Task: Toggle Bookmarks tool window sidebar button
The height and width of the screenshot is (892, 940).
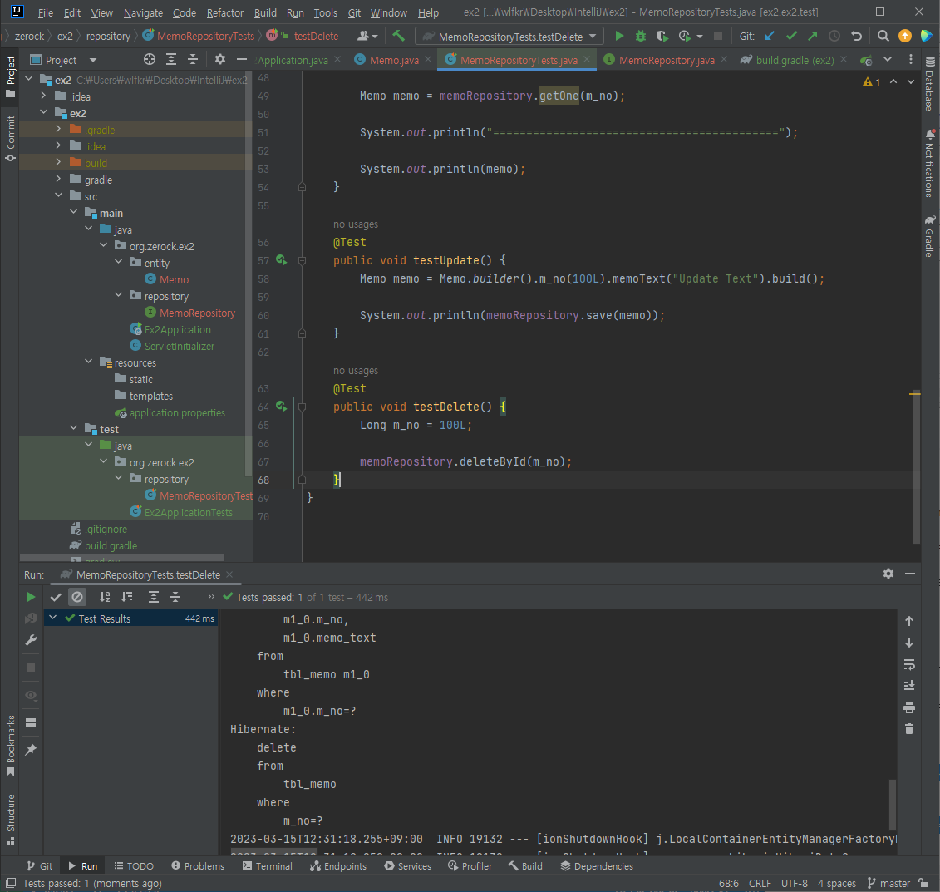Action: click(10, 746)
